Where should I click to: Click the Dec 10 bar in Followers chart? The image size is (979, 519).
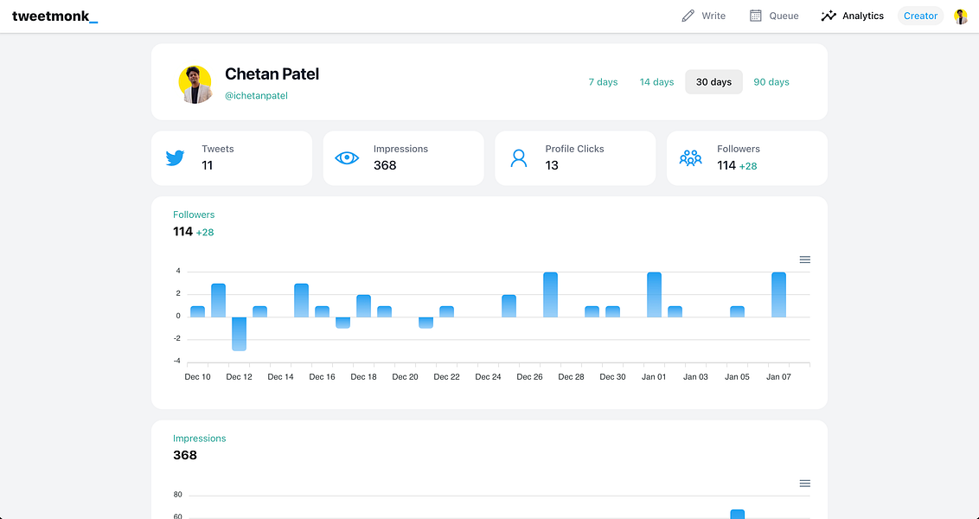coord(197,311)
